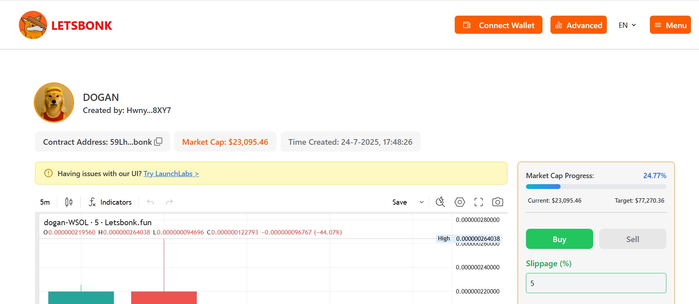This screenshot has width=699, height=304.
Task: Follow the Try LaunchLabs link
Action: (171, 174)
